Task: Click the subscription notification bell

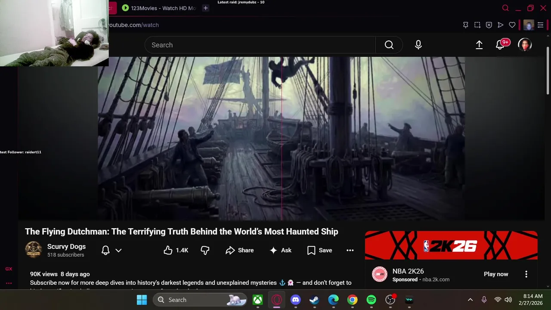Action: [x=105, y=250]
